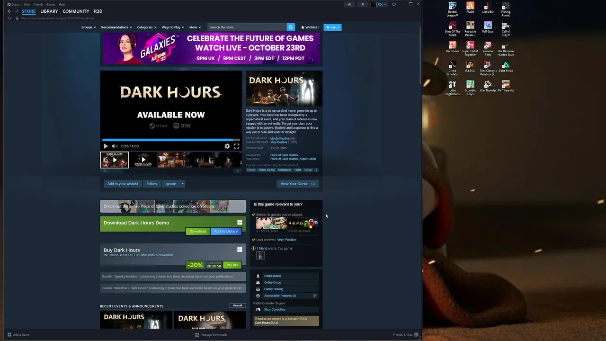This screenshot has width=606, height=341.
Task: Click Add to your wishlist button
Action: point(123,184)
